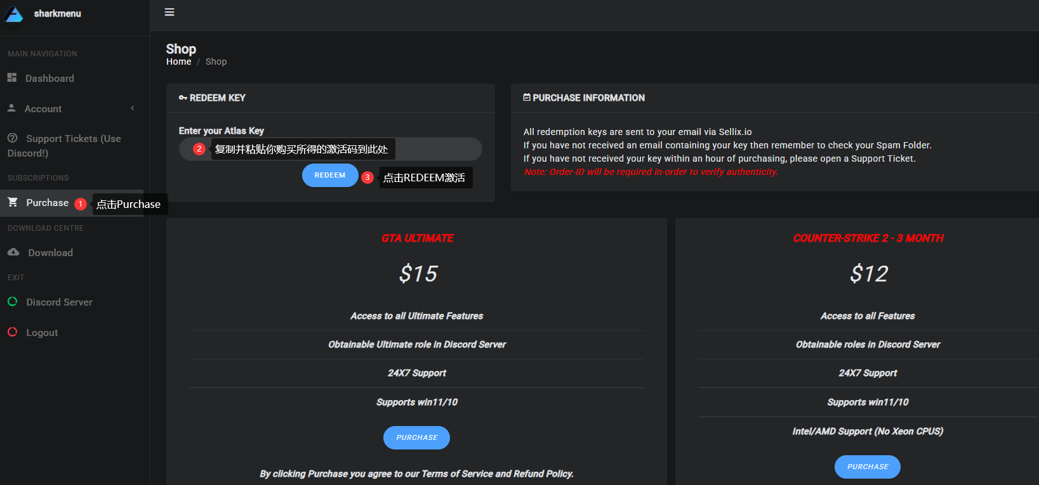The width and height of the screenshot is (1039, 485).
Task: Click the green Discord Server icon
Action: pos(13,302)
